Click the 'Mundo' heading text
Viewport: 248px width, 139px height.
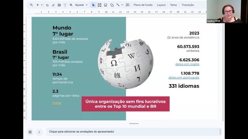[62, 28]
